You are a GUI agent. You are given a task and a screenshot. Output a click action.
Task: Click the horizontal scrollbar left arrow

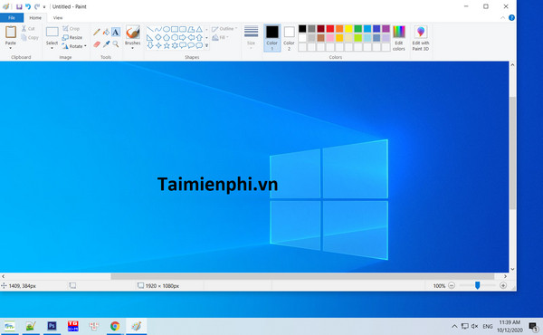[3, 276]
